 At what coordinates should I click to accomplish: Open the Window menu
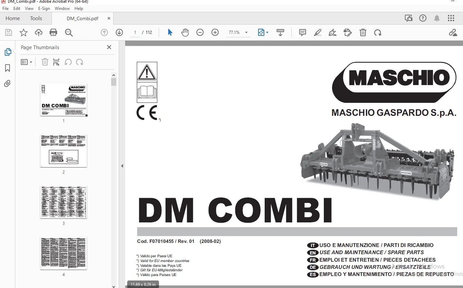point(62,9)
